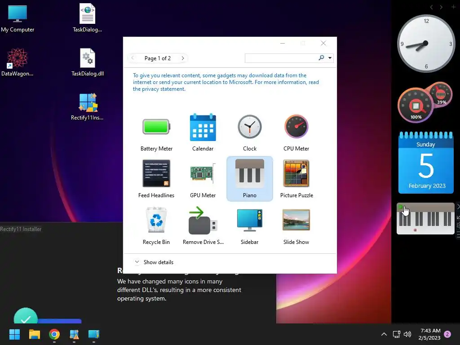Open the search options dropdown arrow

330,58
